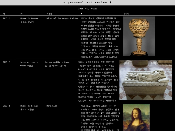Viewport: 175px width, 131px height.
Task: Click 'Musee du Louvre' in the Dinos row
Action: (29, 18)
